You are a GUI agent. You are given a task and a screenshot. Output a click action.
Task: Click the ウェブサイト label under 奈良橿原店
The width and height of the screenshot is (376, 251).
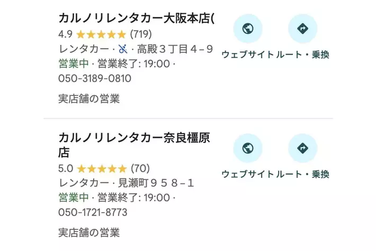click(x=248, y=174)
